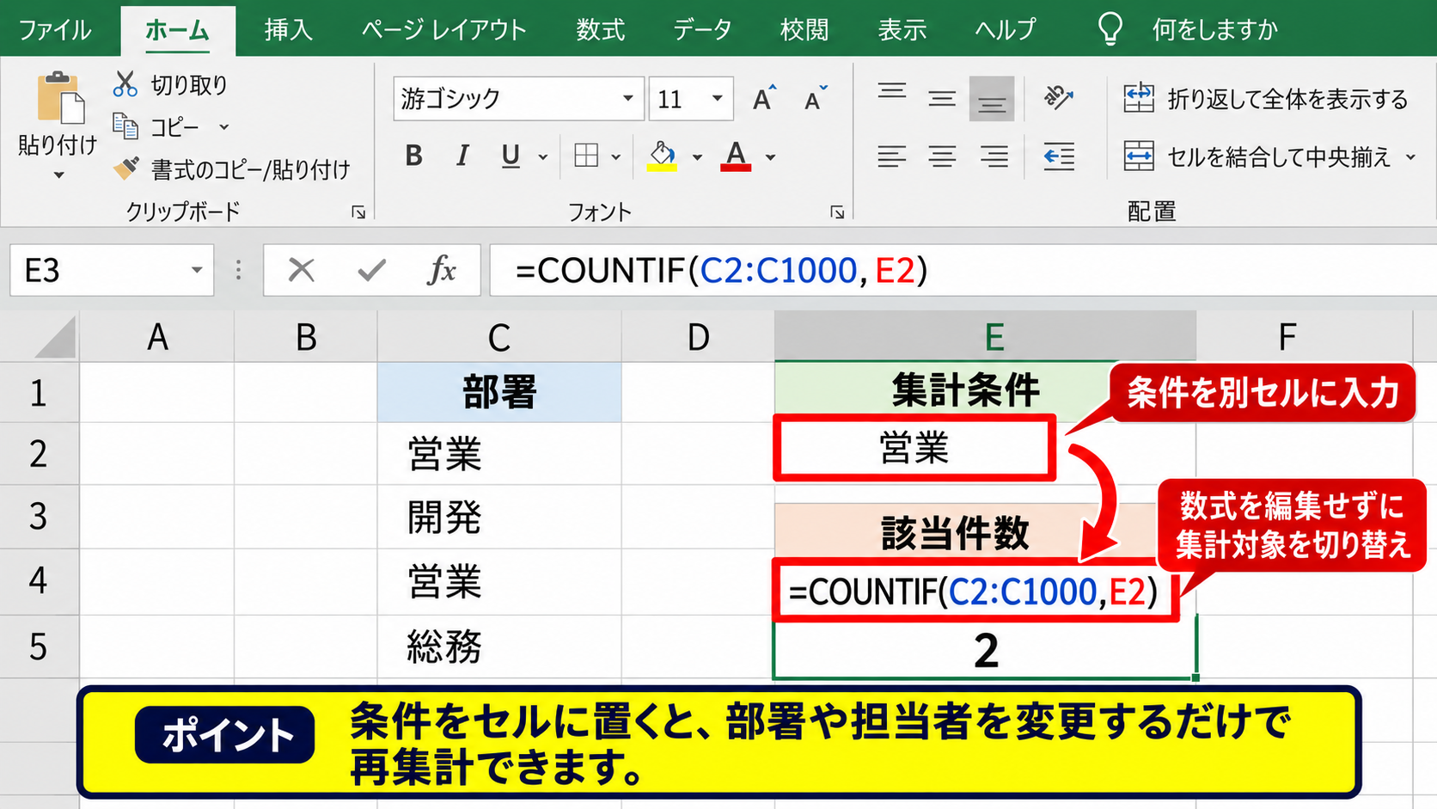Decrease font size with the smaller A
Image resolution: width=1437 pixels, height=809 pixels.
pos(815,99)
